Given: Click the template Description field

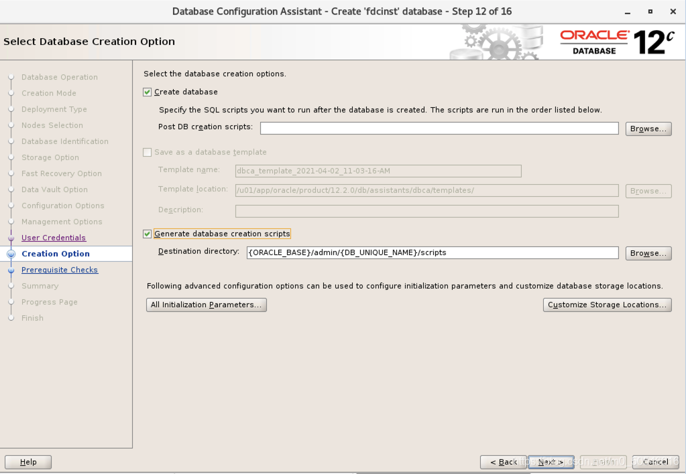Looking at the screenshot, I should 427,211.
